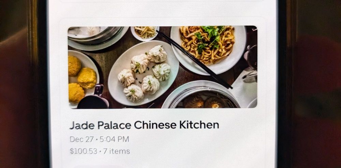Tap the bamboo steamer with dark buns

coord(201,95)
